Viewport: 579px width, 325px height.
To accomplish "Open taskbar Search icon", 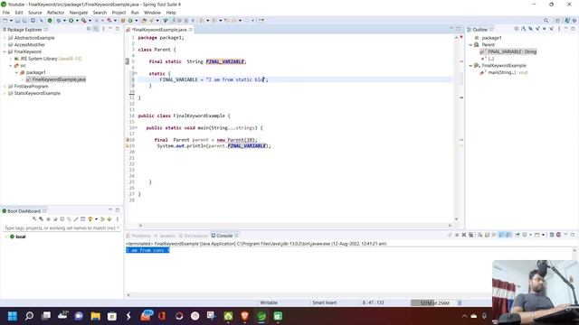I will [29, 316].
